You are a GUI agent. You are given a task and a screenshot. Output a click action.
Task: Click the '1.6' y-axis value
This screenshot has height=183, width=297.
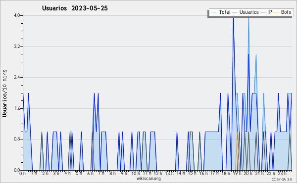17,108
